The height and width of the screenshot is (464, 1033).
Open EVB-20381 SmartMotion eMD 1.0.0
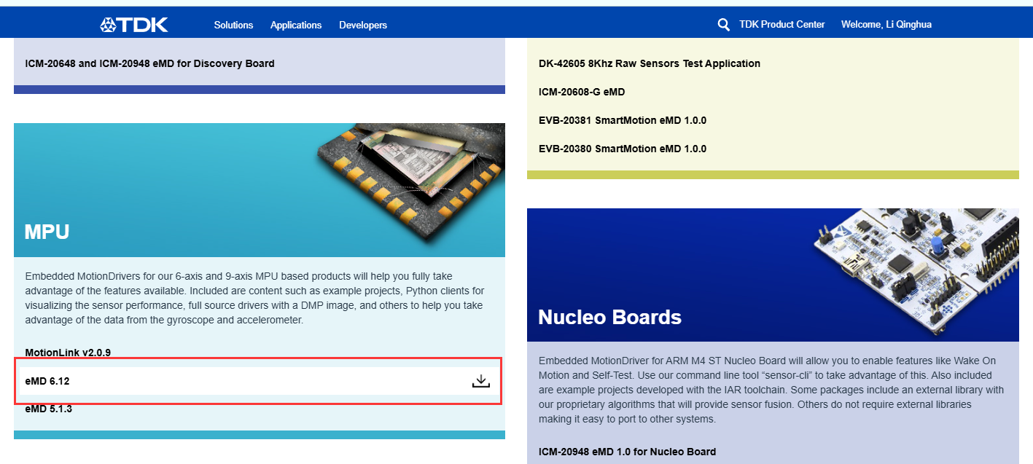point(622,120)
